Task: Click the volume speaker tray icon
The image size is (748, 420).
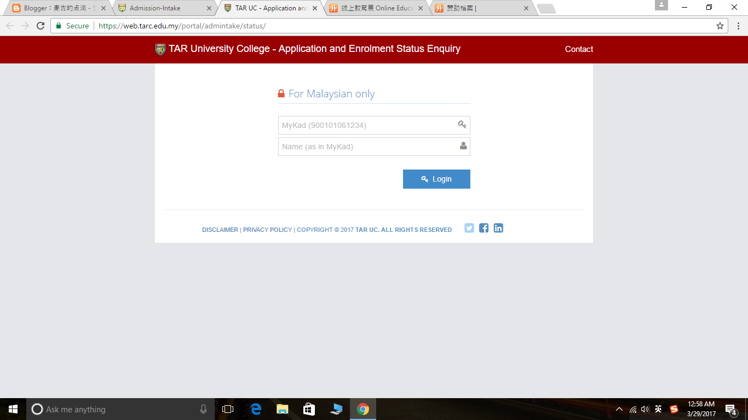Action: pyautogui.click(x=645, y=409)
